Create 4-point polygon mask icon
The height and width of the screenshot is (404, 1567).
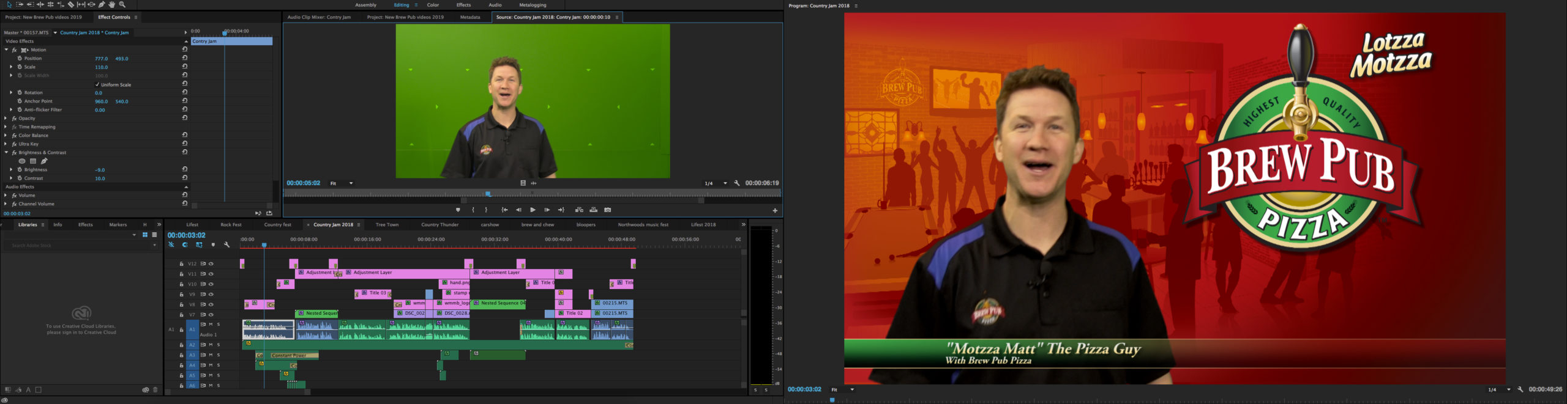pos(33,161)
